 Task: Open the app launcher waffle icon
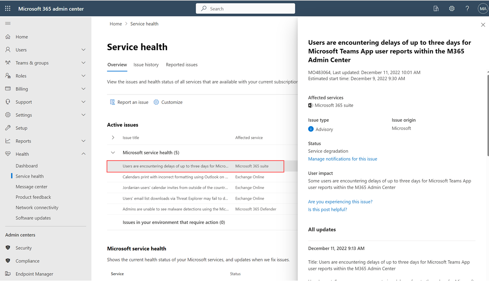tap(8, 9)
